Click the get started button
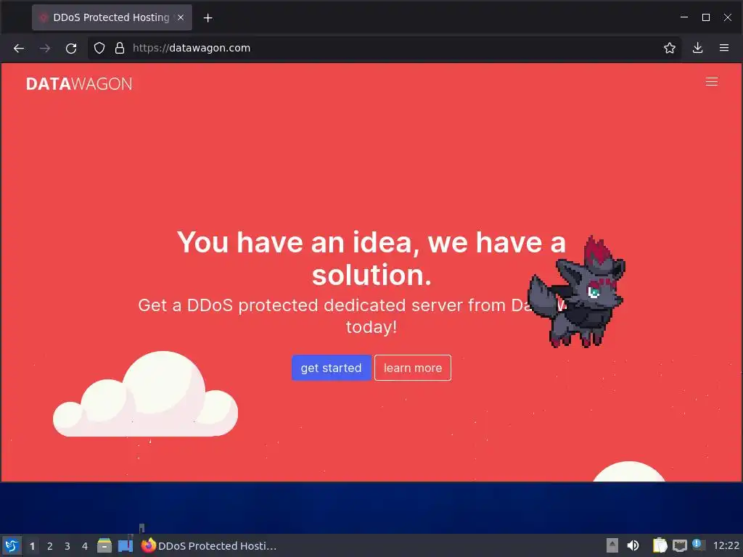 pyautogui.click(x=331, y=368)
